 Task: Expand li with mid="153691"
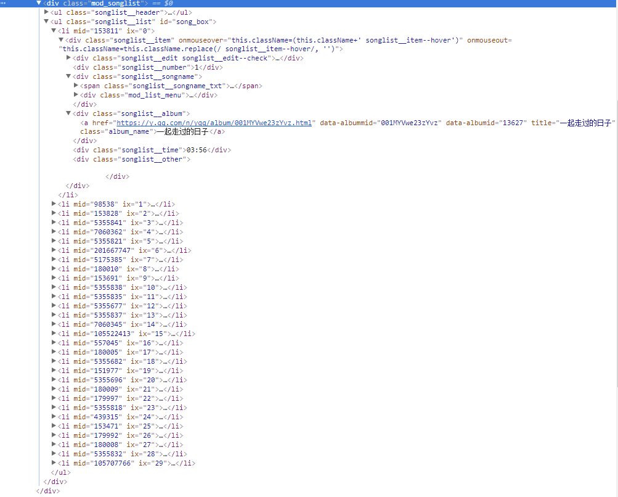point(54,278)
